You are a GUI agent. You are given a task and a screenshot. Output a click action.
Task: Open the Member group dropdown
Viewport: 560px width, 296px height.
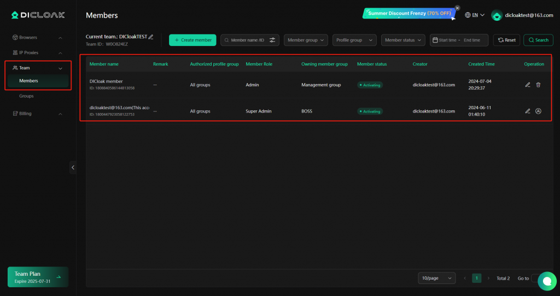click(x=306, y=40)
